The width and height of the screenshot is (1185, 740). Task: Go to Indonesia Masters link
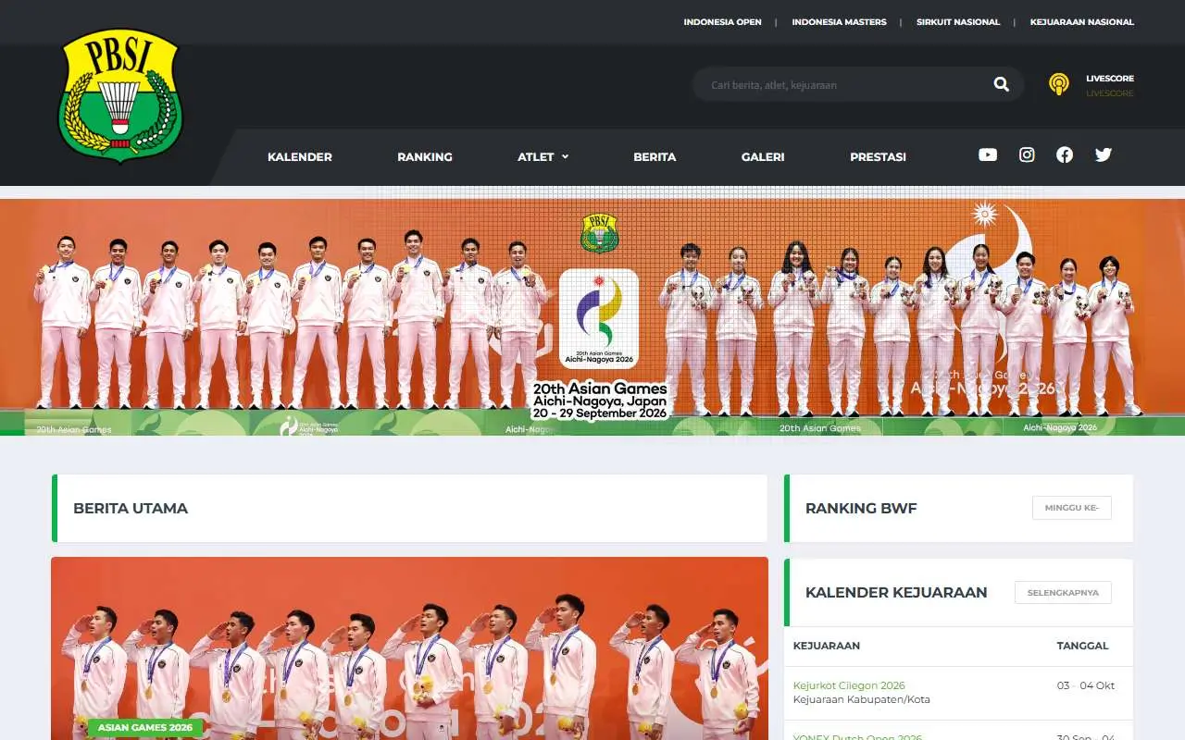tap(839, 22)
